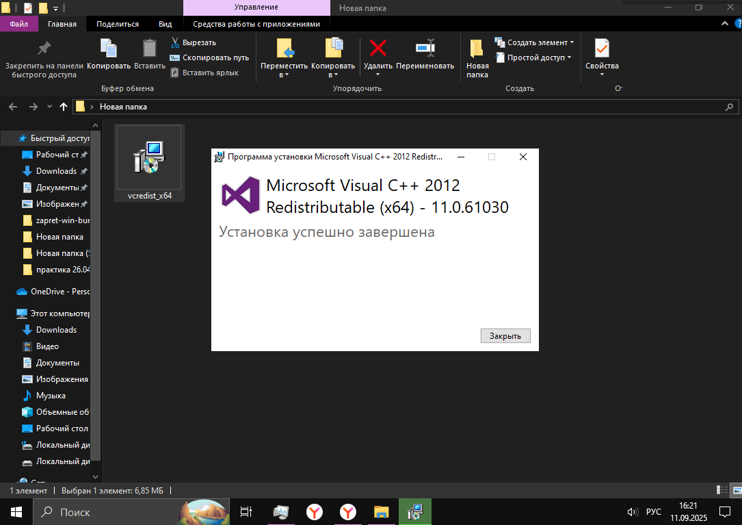Go back with the left arrow
This screenshot has height=525, width=742.
(x=13, y=107)
